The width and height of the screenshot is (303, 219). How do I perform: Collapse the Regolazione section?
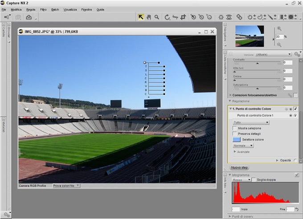(x=230, y=101)
